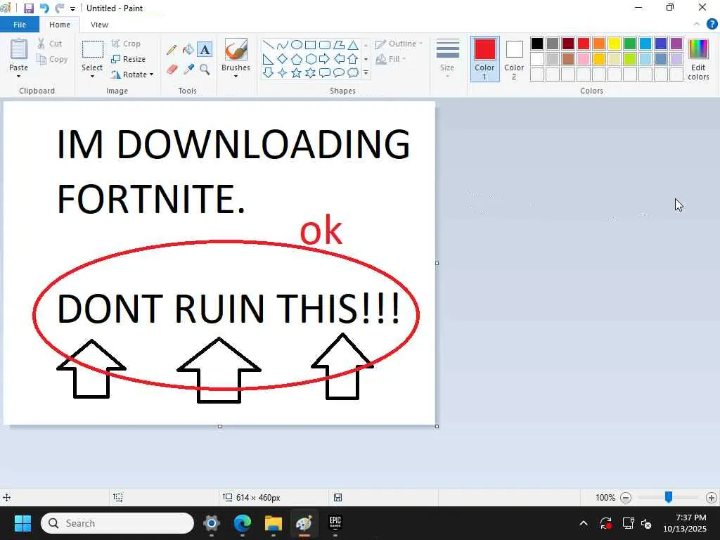Select the Five-point star shape

(x=297, y=72)
